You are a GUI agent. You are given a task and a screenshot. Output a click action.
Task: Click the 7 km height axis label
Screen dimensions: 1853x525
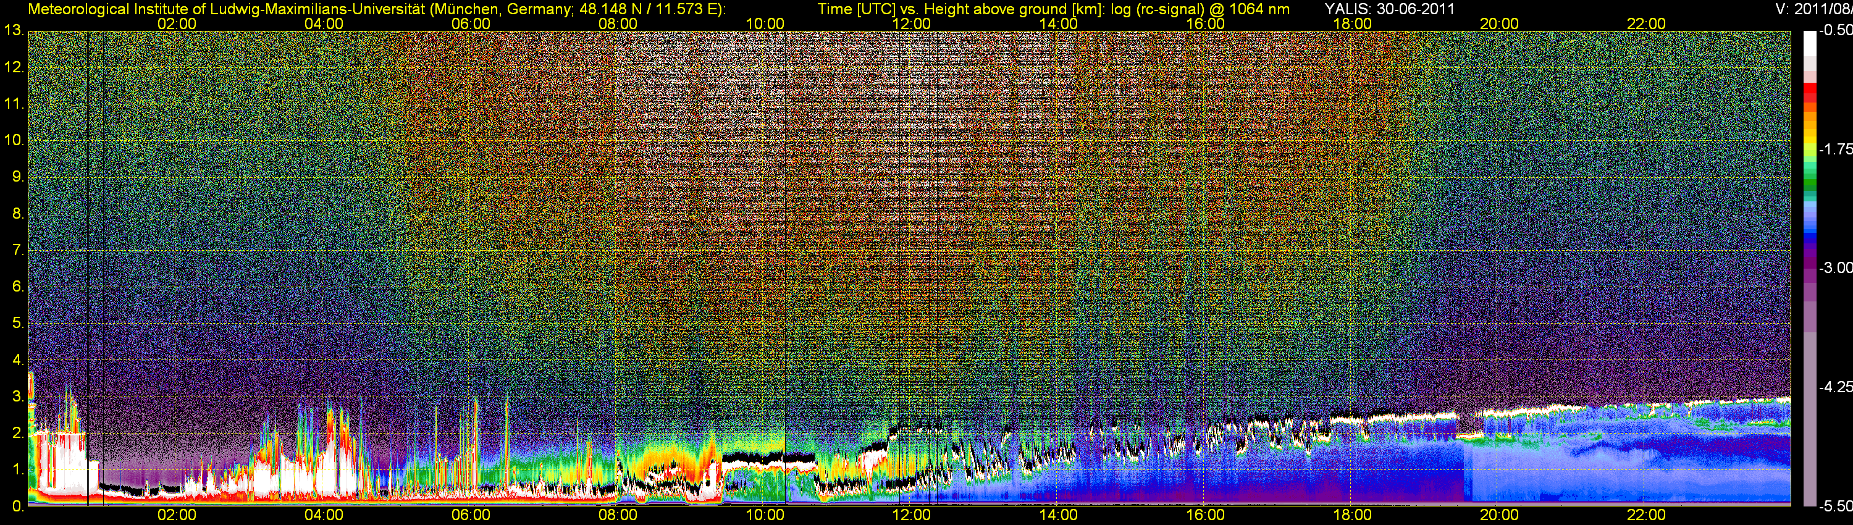(17, 250)
